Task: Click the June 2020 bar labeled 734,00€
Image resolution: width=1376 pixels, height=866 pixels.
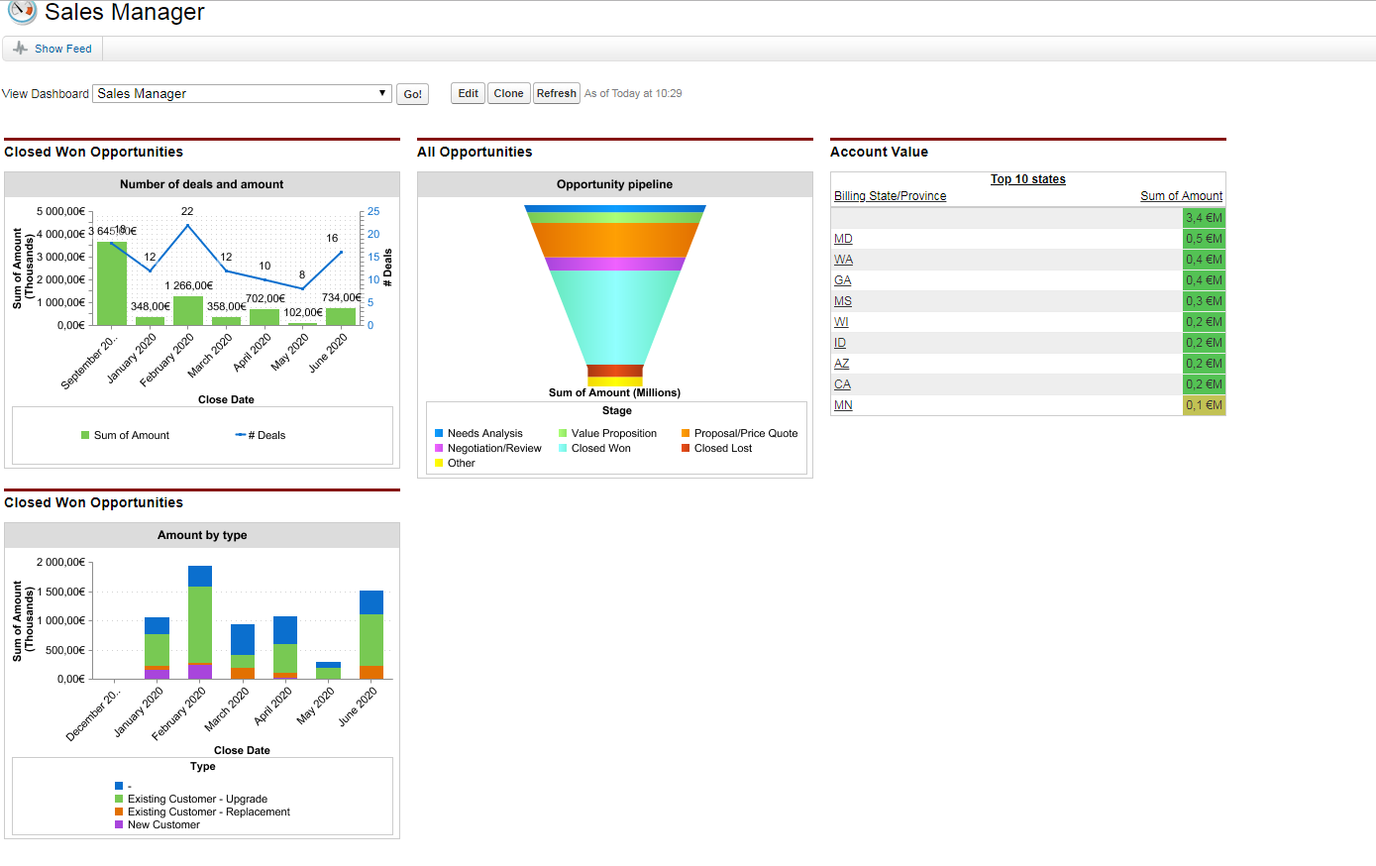Action: 341,316
